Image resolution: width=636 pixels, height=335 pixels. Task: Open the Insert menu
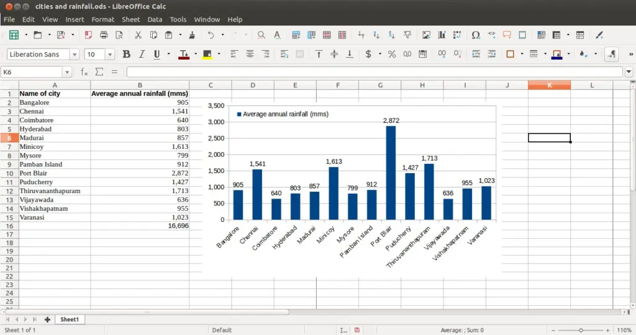[75, 19]
